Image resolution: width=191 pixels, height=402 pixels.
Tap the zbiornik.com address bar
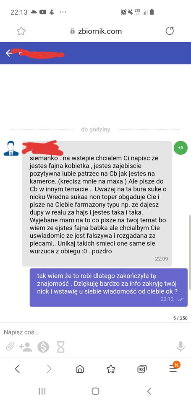point(96,31)
